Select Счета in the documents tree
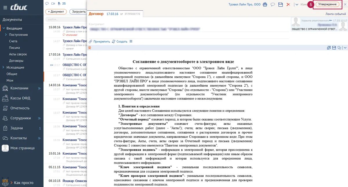Viewport: 348px width, 187px height. pos(13,41)
